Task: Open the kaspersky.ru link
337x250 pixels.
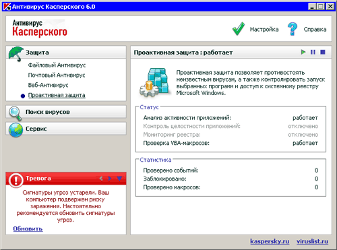Action: (x=270, y=241)
